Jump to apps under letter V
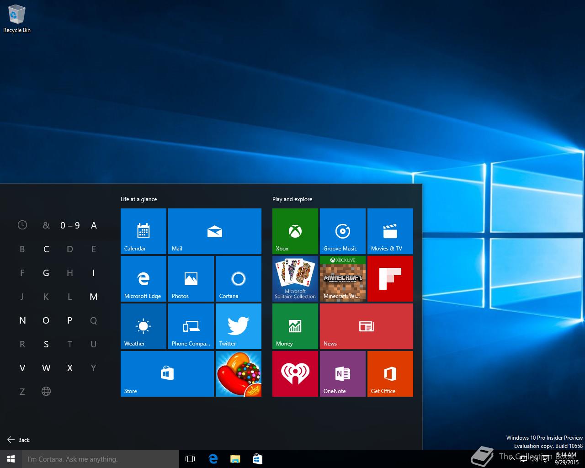Image resolution: width=585 pixels, height=468 pixels. point(22,368)
